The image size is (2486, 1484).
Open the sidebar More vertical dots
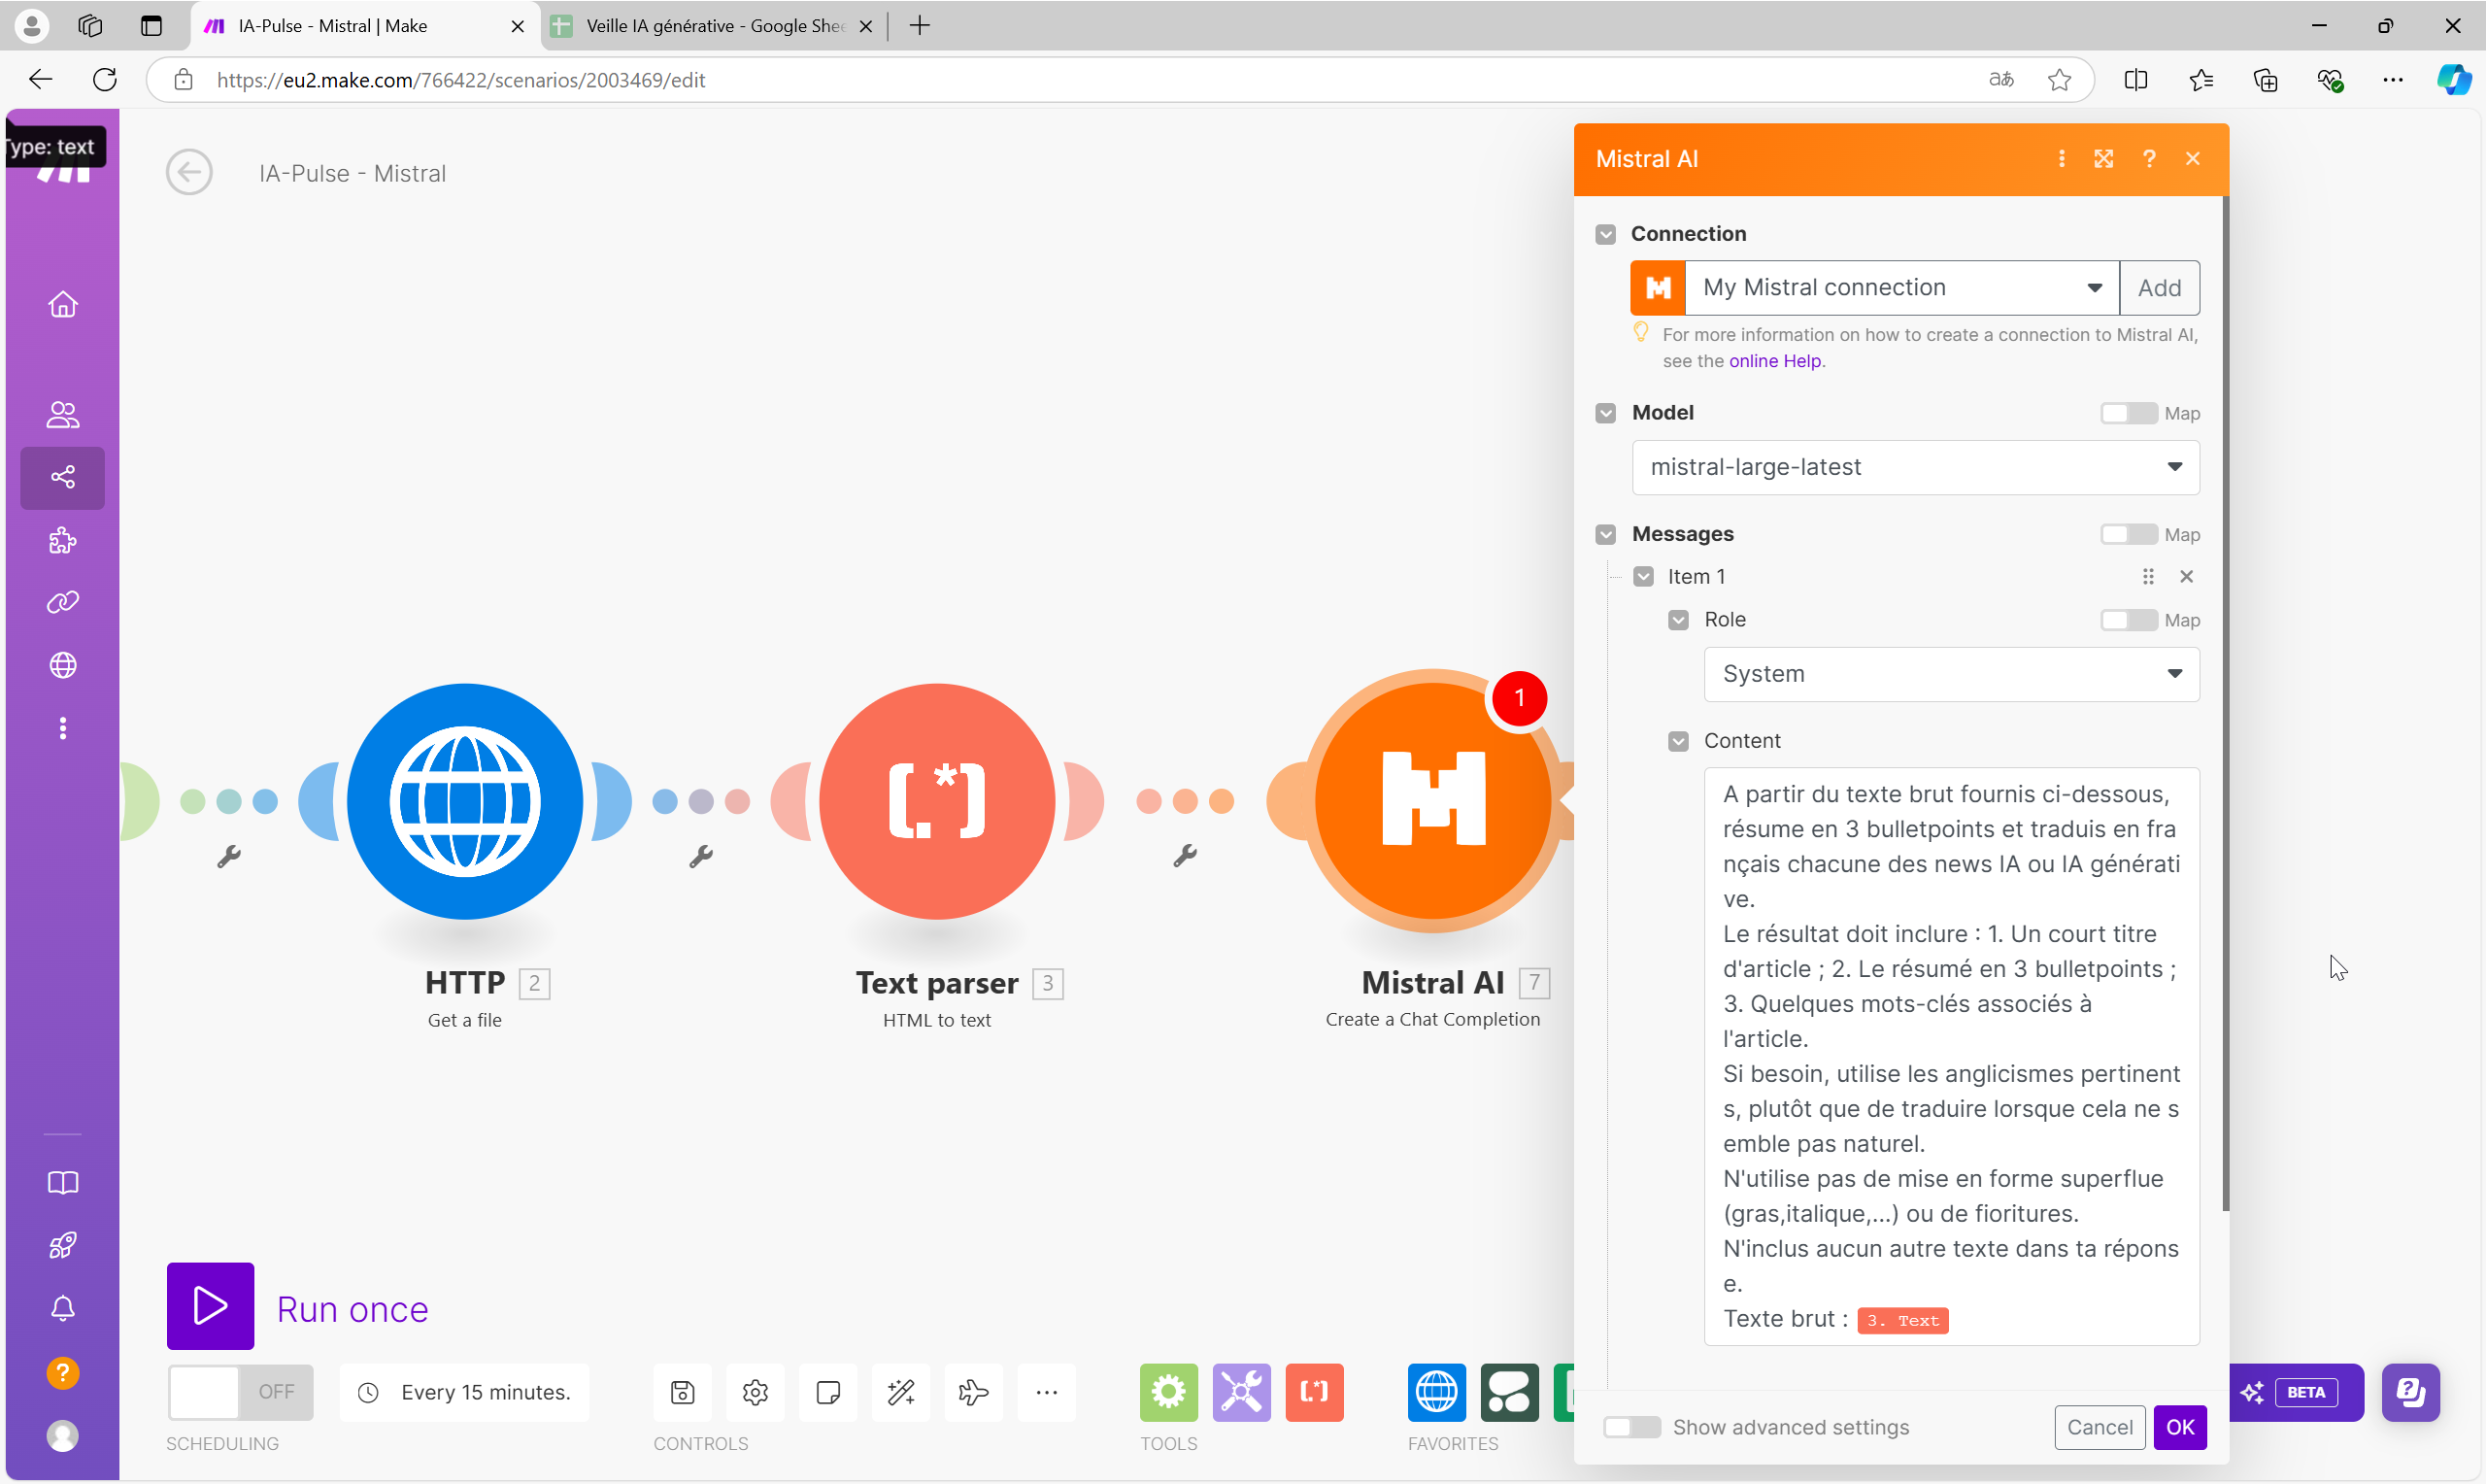point(63,728)
